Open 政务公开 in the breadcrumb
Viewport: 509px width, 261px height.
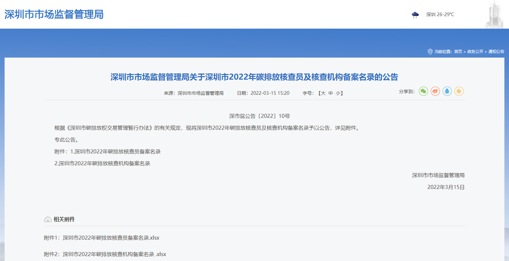(x=475, y=52)
